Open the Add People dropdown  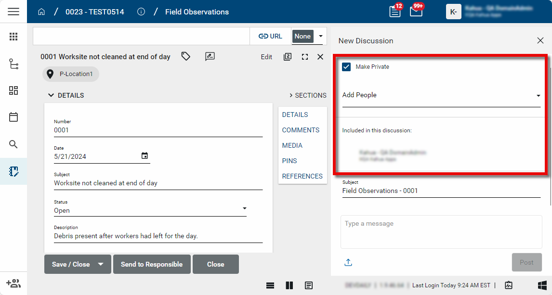point(441,95)
